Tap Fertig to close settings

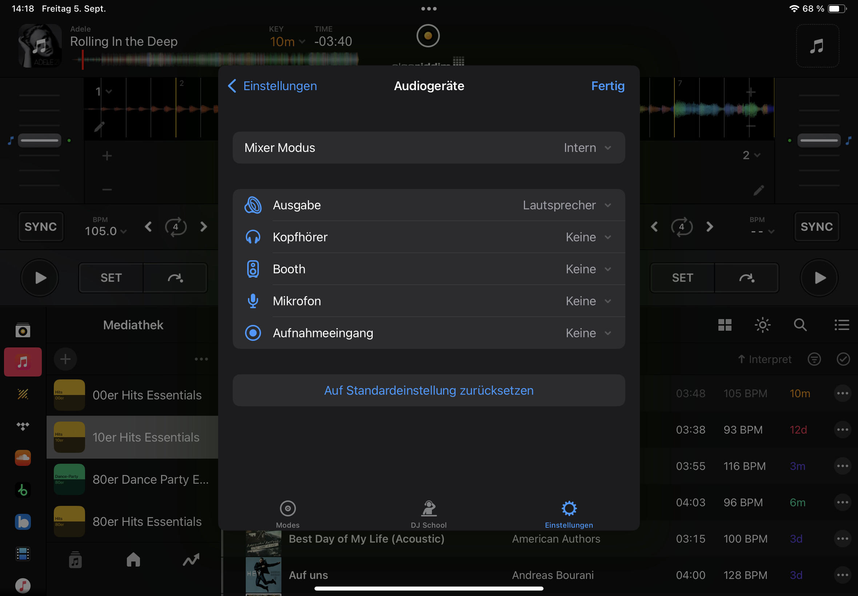coord(608,86)
